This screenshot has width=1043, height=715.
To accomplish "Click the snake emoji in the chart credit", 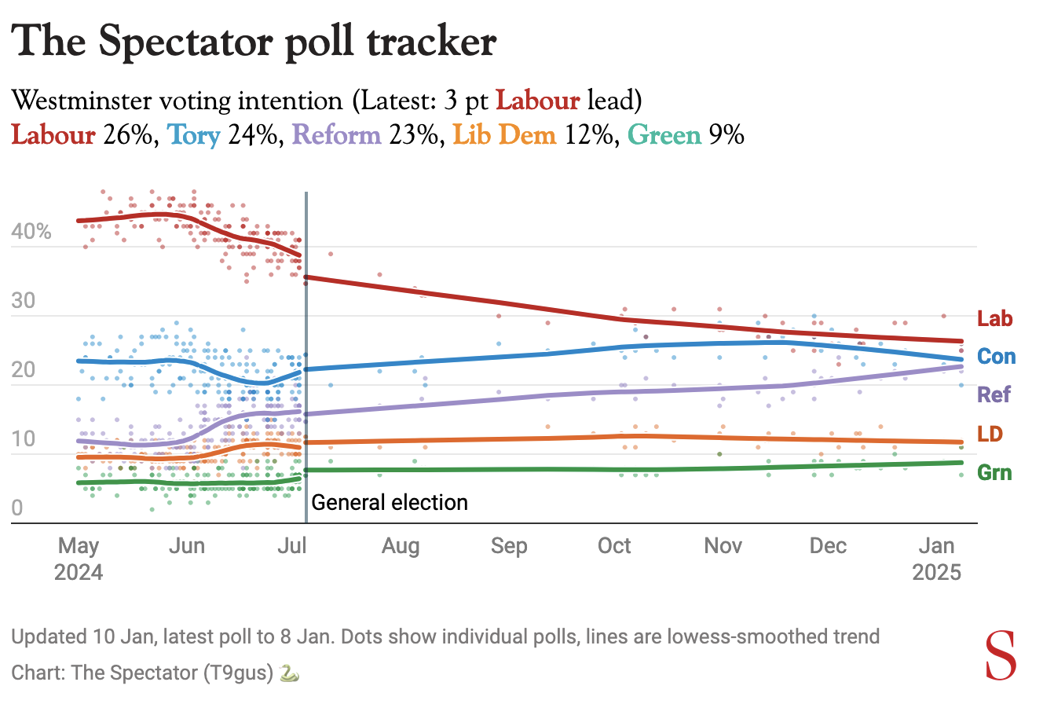I will tap(289, 673).
